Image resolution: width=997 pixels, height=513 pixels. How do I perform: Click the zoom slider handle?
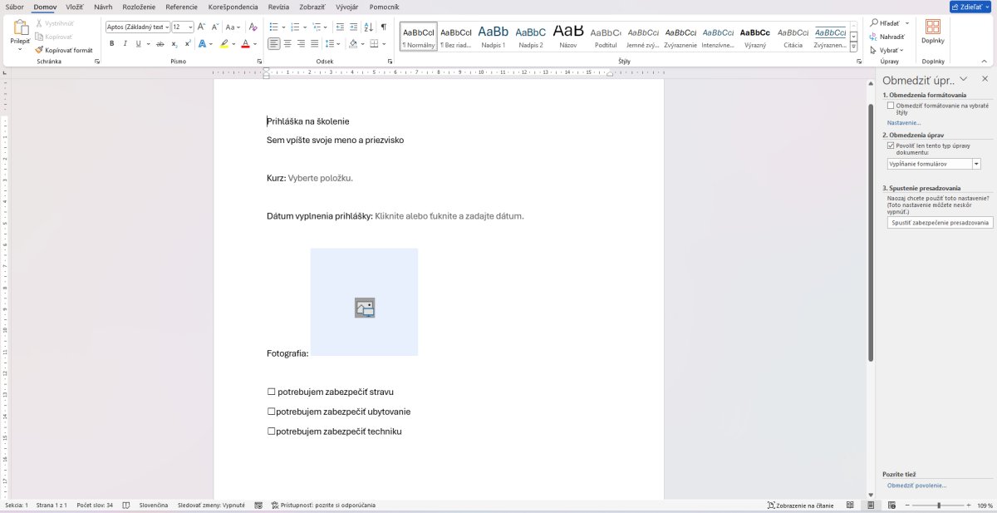(x=939, y=505)
